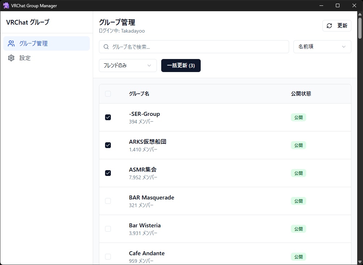Switch to the 設定 section
This screenshot has width=363, height=265.
pos(25,58)
